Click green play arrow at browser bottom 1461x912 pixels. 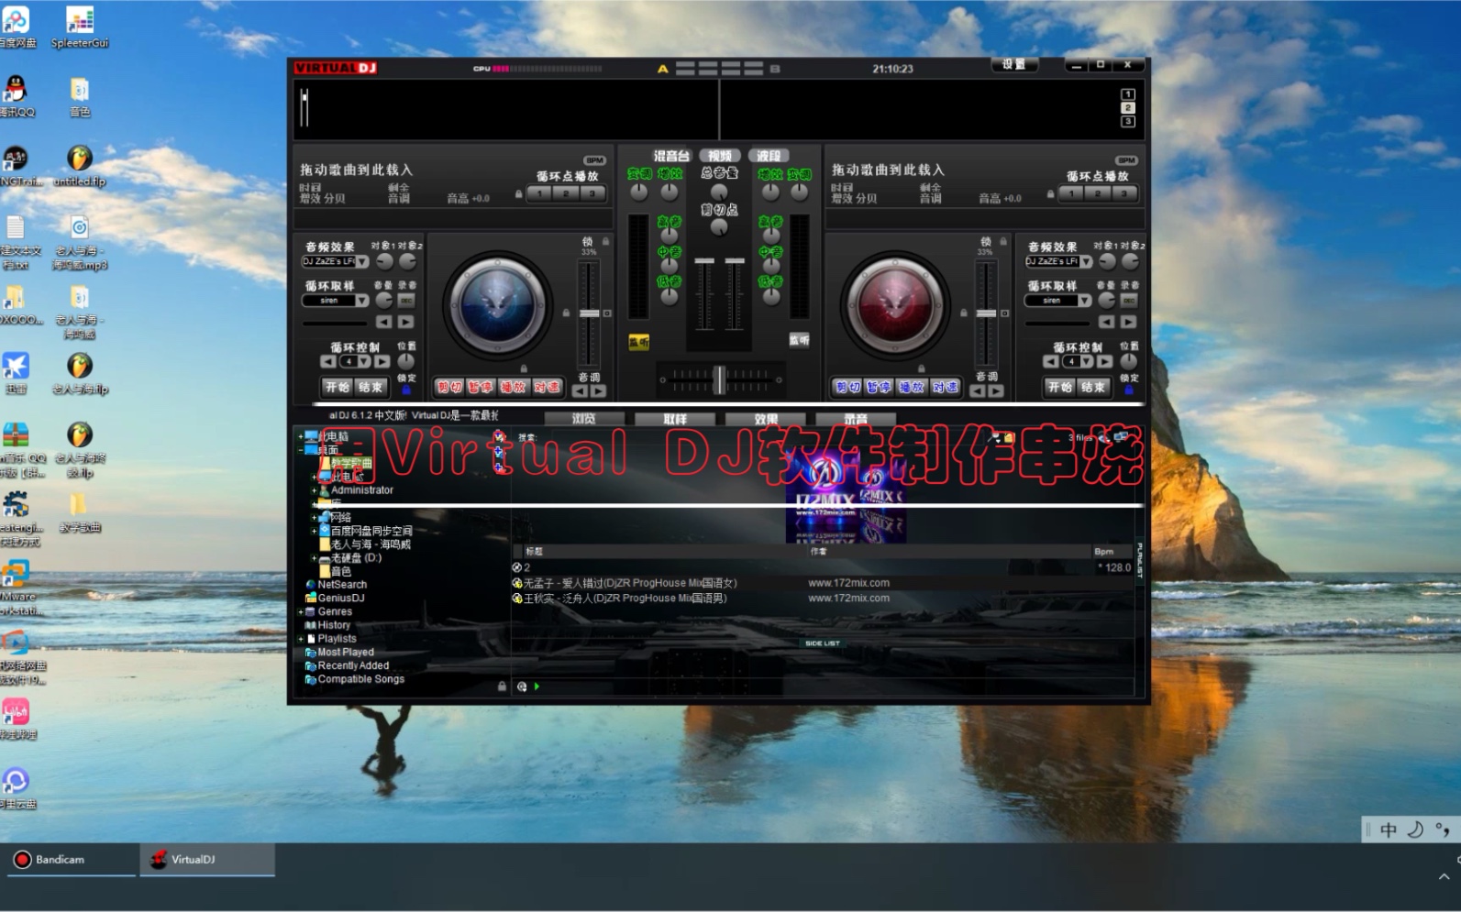pyautogui.click(x=537, y=687)
